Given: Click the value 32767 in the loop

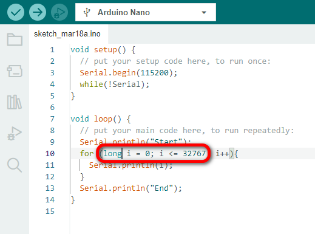Looking at the screenshot, I should pyautogui.click(x=194, y=154).
